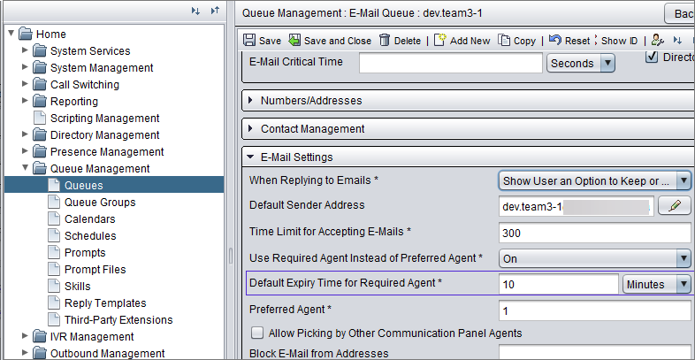Click expand-all arrows icon above navigation tree

[195, 11]
